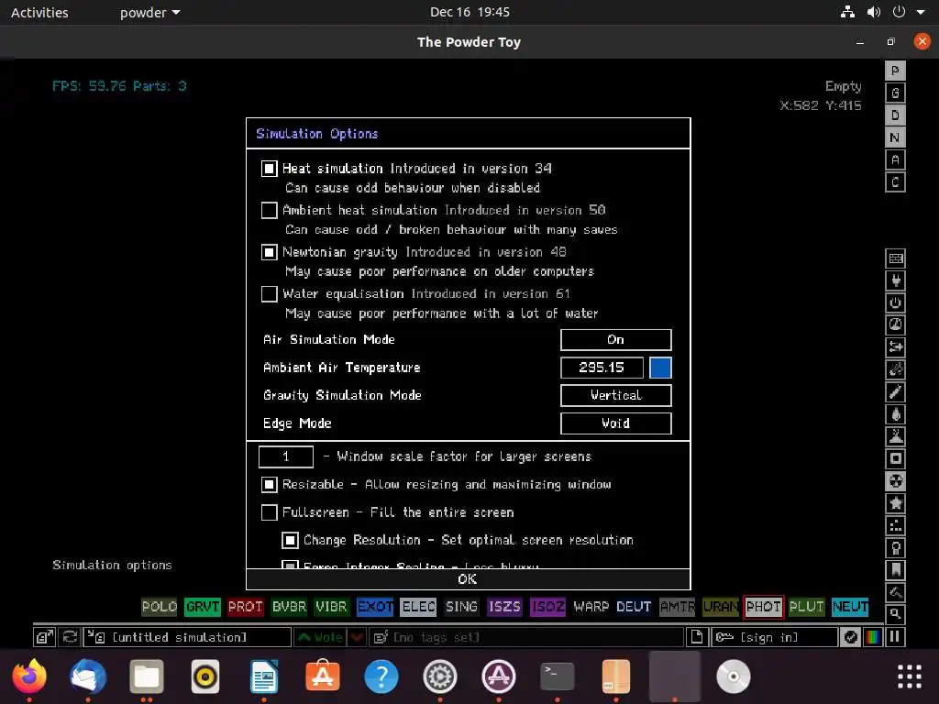
Task: Open the Tools lightbulb icon section
Action: [x=895, y=547]
